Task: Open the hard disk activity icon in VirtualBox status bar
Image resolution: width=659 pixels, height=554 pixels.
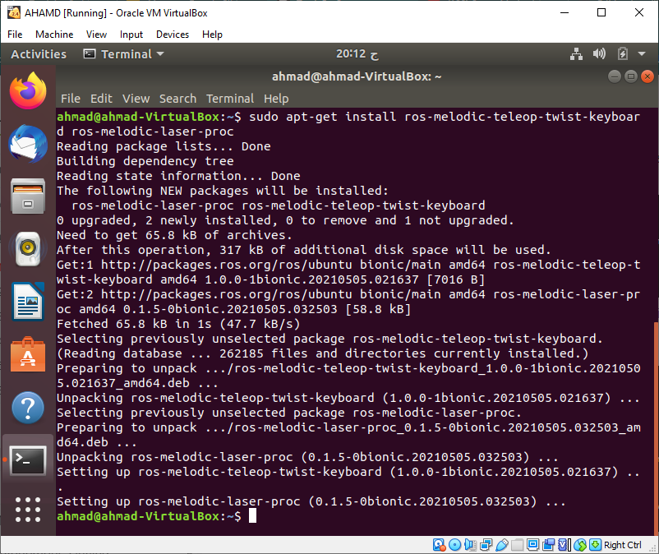Action: tap(439, 544)
